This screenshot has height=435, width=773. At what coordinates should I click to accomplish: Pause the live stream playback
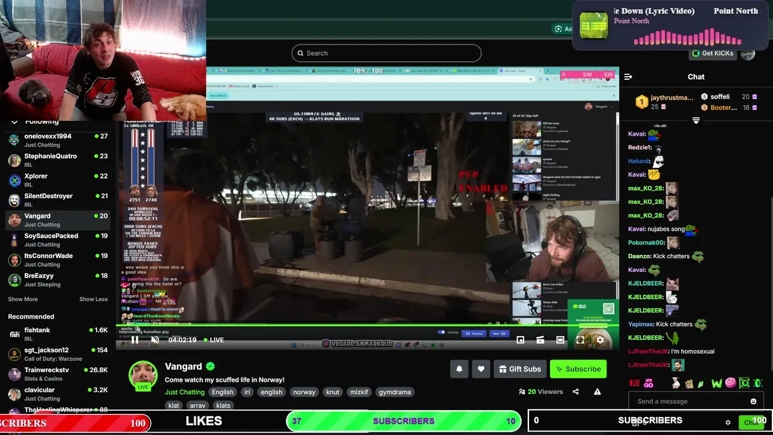tap(135, 340)
